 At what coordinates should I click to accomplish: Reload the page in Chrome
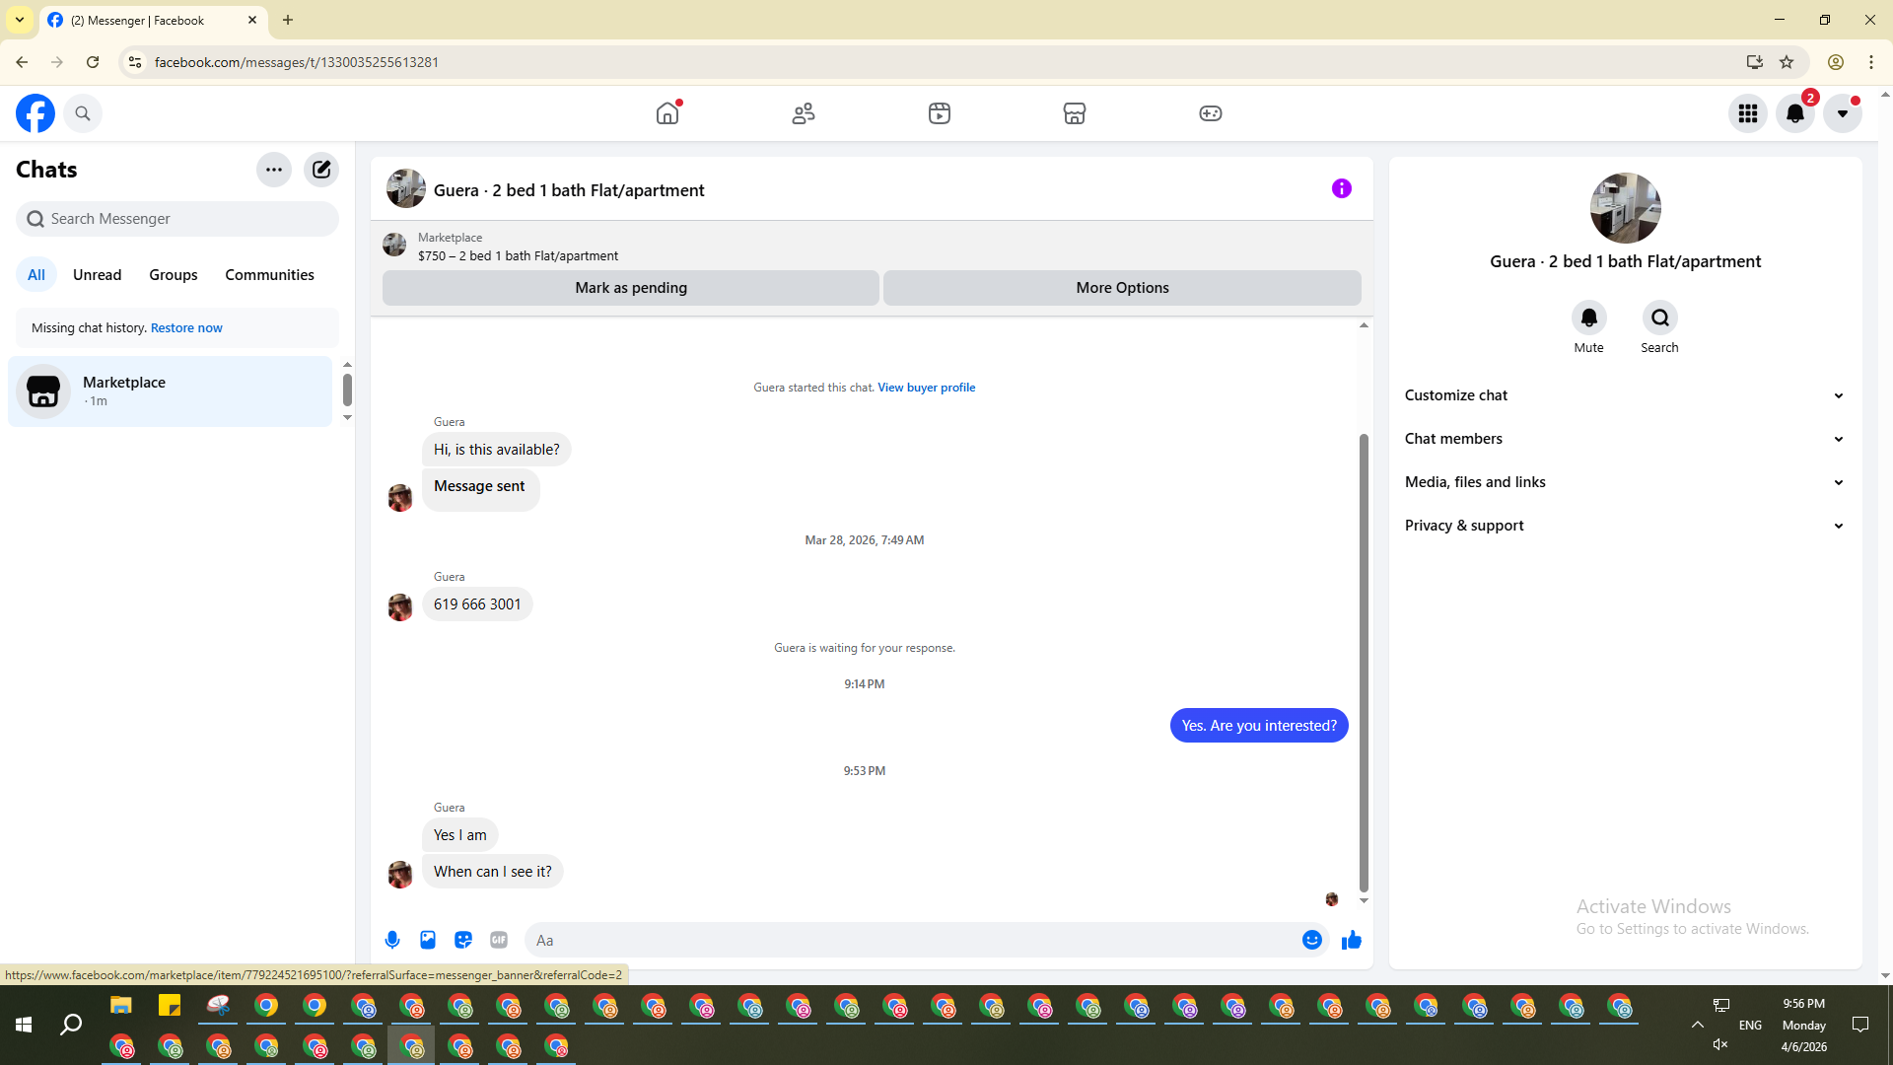93,62
